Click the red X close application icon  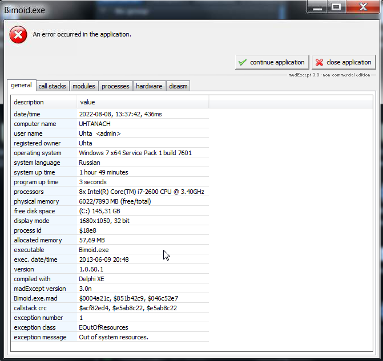pyautogui.click(x=320, y=62)
